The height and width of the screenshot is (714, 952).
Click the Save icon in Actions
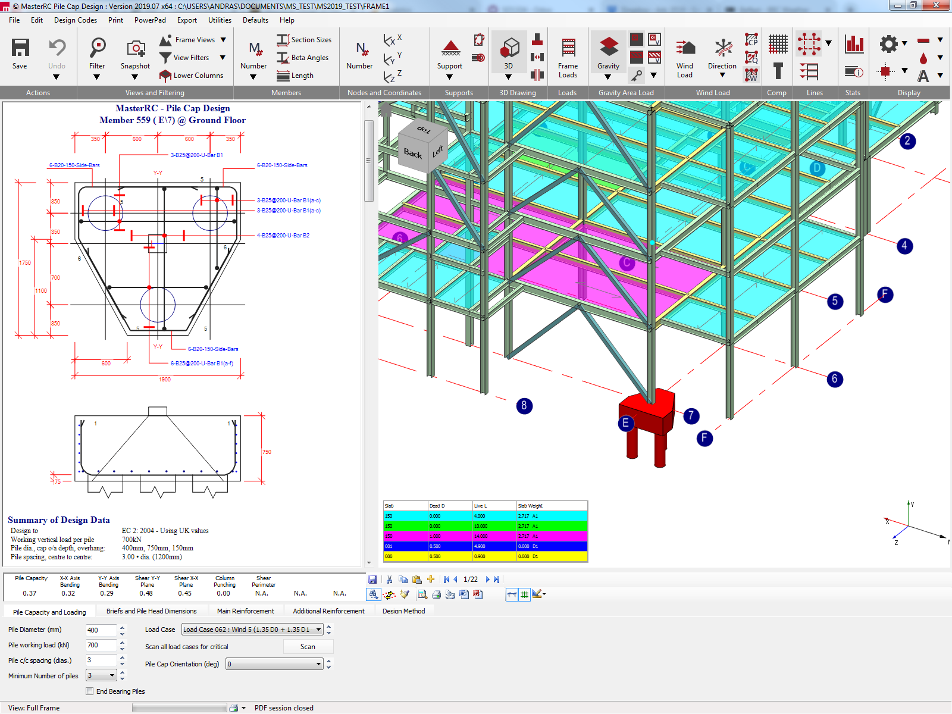[x=20, y=48]
